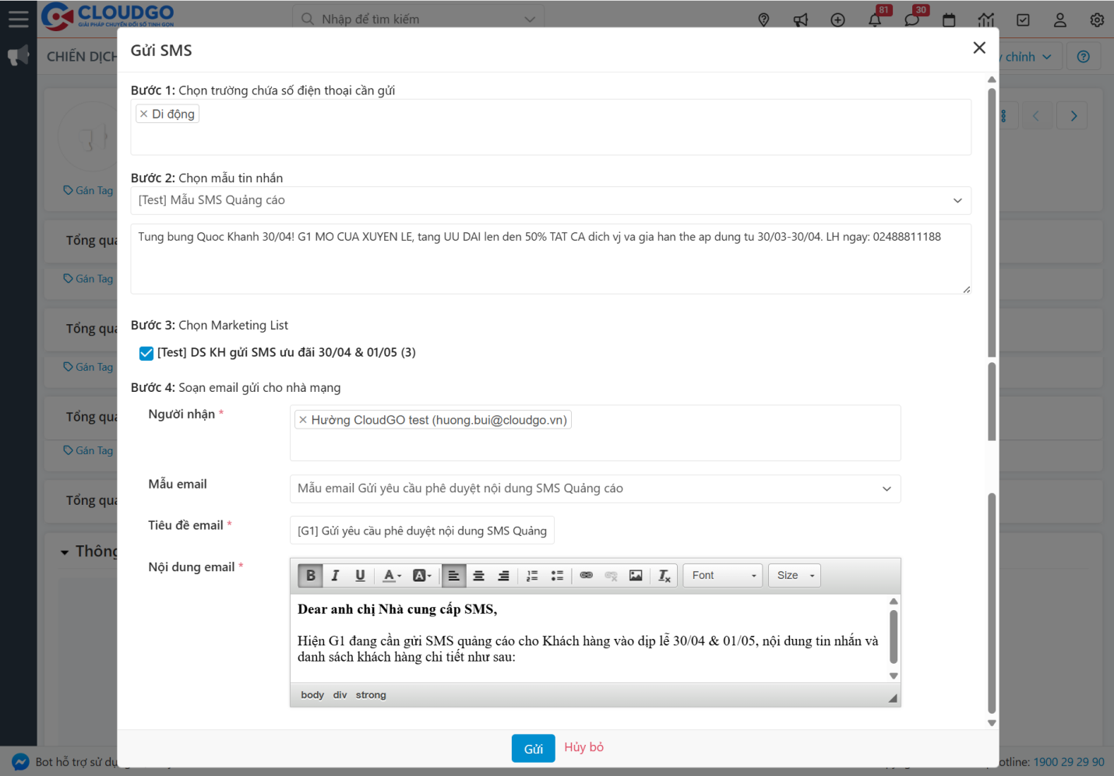Uncheck the [Test] DS KH gửi SMS marketing list
The image size is (1114, 776).
pyautogui.click(x=146, y=353)
